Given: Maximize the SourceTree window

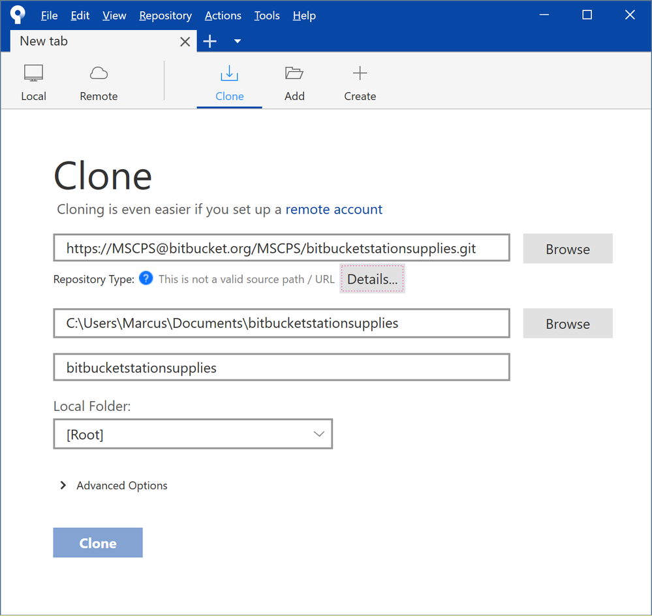Looking at the screenshot, I should coord(587,15).
